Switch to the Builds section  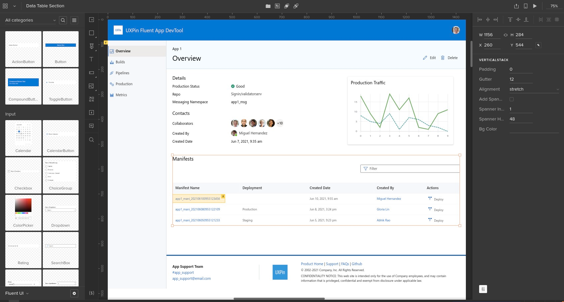click(119, 62)
